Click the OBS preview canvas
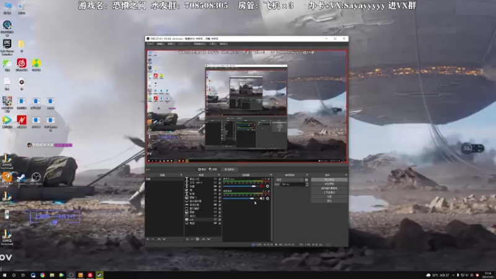This screenshot has height=279, width=496. pyautogui.click(x=247, y=106)
